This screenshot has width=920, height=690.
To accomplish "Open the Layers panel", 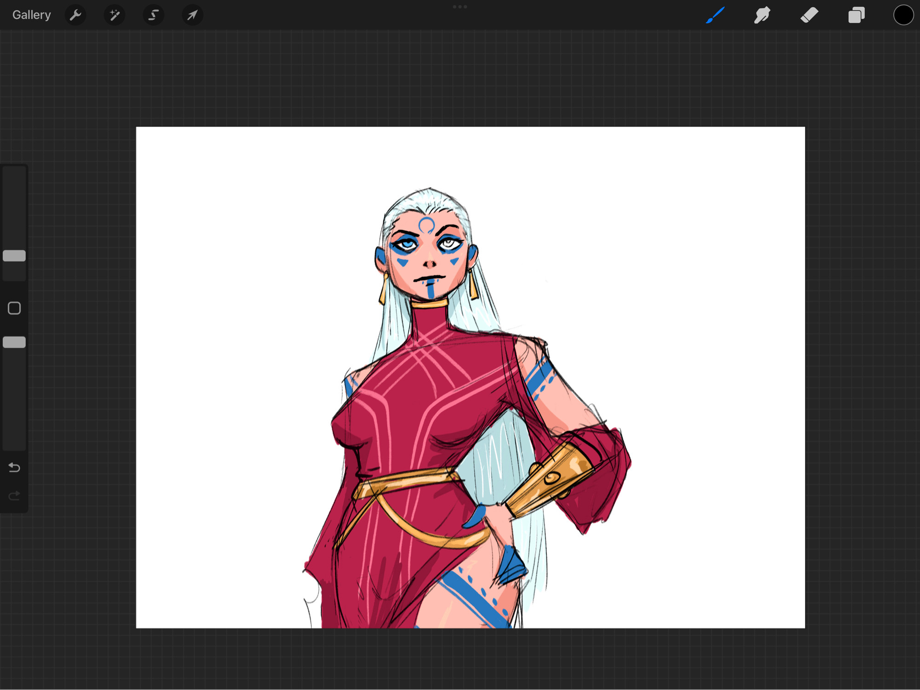I will (x=856, y=15).
